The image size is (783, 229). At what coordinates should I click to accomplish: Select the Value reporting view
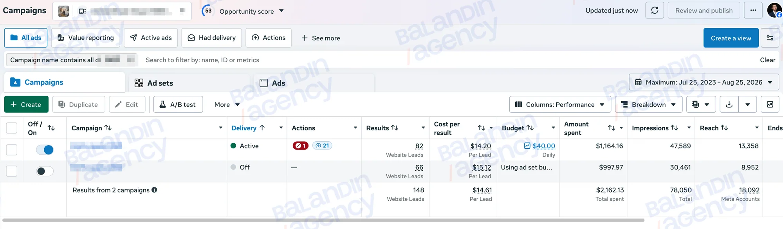tap(85, 38)
